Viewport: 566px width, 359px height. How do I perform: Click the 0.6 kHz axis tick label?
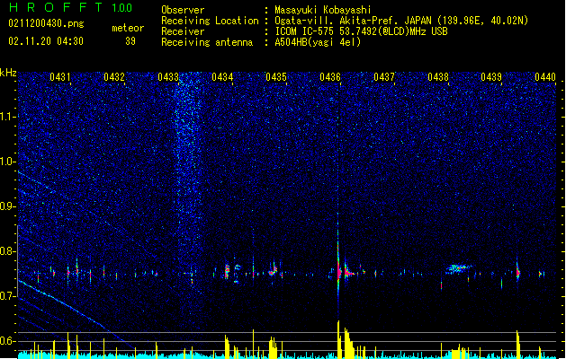(8, 341)
